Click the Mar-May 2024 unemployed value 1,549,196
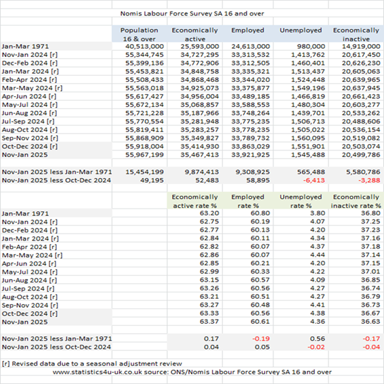 click(x=308, y=88)
